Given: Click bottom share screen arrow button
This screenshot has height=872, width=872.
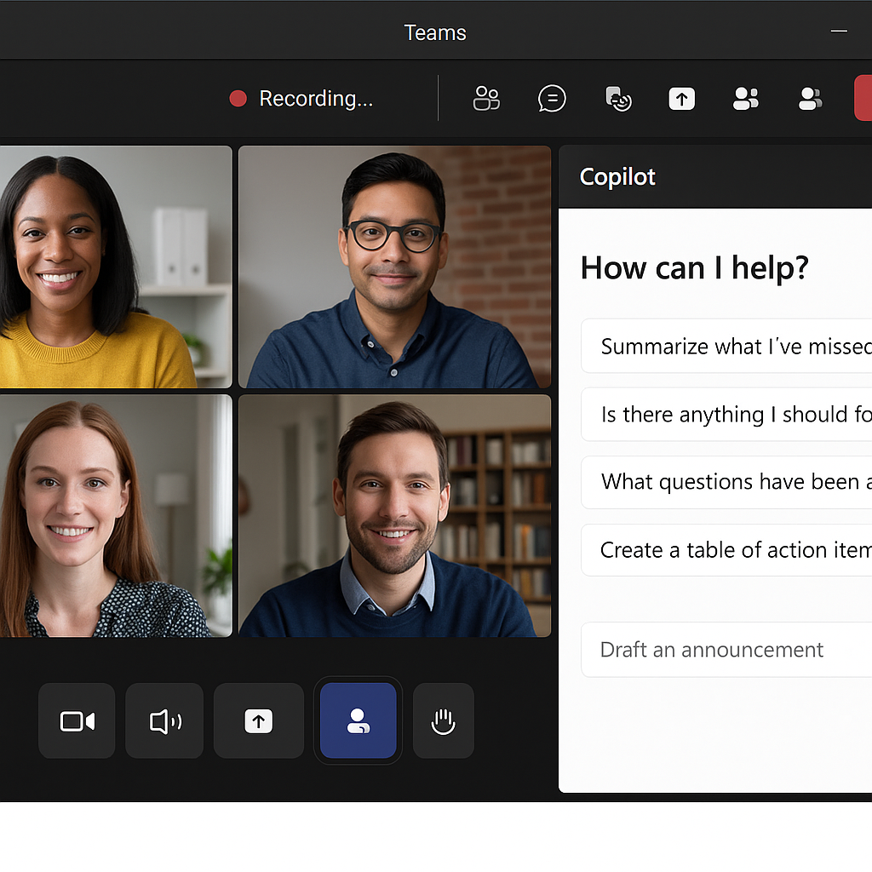Looking at the screenshot, I should click(x=259, y=720).
